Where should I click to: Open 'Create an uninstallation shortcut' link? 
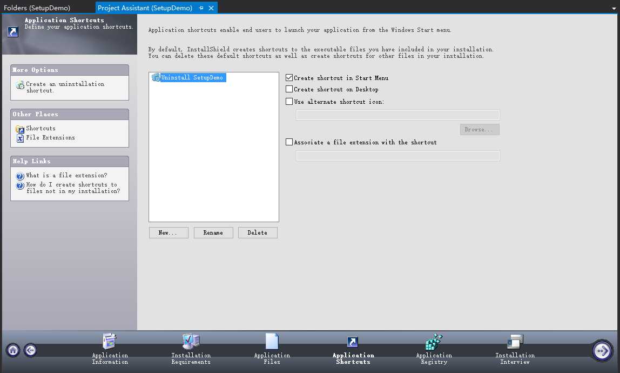[65, 87]
